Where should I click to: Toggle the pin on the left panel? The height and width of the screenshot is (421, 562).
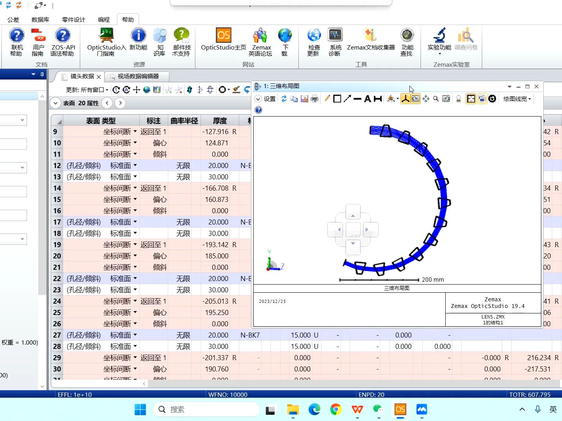pyautogui.click(x=42, y=74)
